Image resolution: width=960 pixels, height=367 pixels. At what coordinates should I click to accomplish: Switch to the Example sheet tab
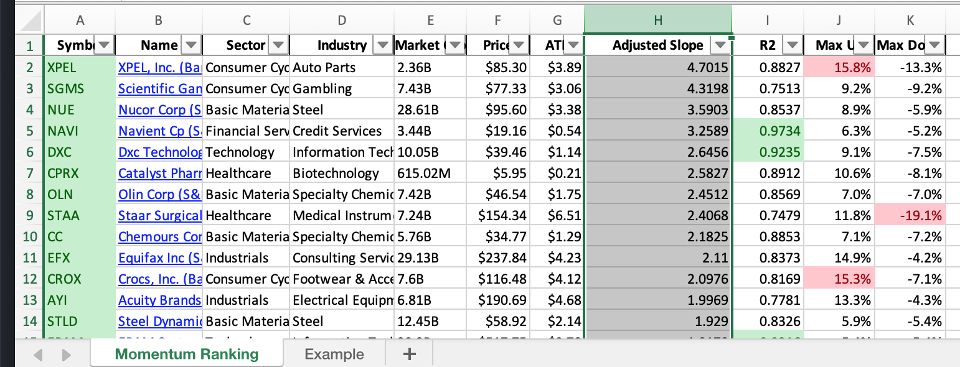coord(334,354)
